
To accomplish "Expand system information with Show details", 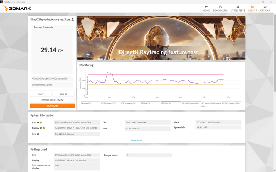I will pyautogui.click(x=137, y=141).
